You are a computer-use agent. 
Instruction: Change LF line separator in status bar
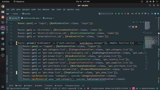59,88
